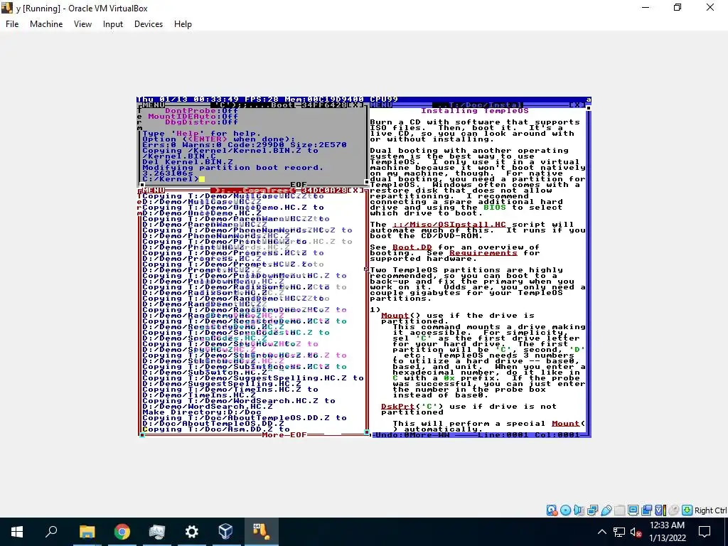
Task: Follow the ::/Misc/OSInstall.HC link
Action: tap(449, 224)
